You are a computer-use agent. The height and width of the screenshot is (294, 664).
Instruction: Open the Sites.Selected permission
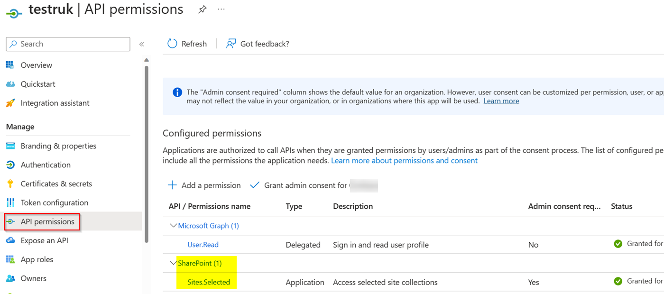209,282
